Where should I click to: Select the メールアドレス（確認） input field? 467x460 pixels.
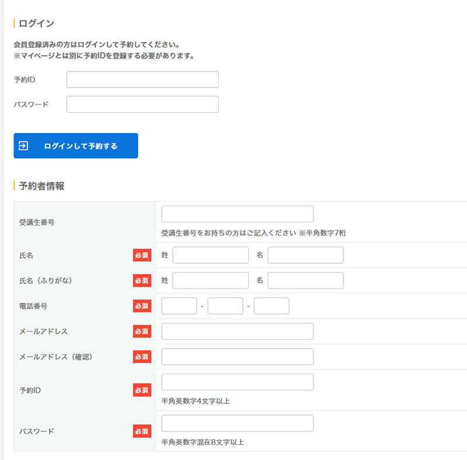(x=237, y=357)
